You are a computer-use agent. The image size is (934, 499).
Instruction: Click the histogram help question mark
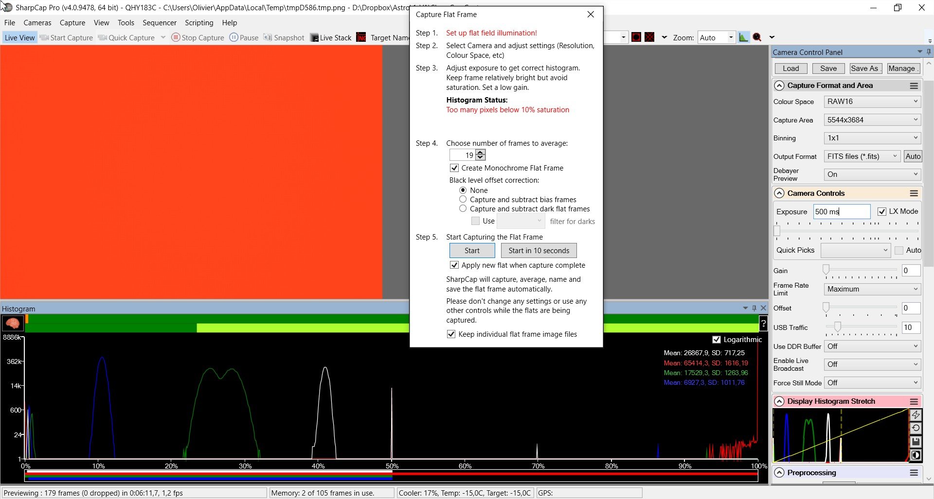click(763, 323)
